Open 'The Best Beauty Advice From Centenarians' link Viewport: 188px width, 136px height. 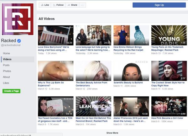coord(91,84)
